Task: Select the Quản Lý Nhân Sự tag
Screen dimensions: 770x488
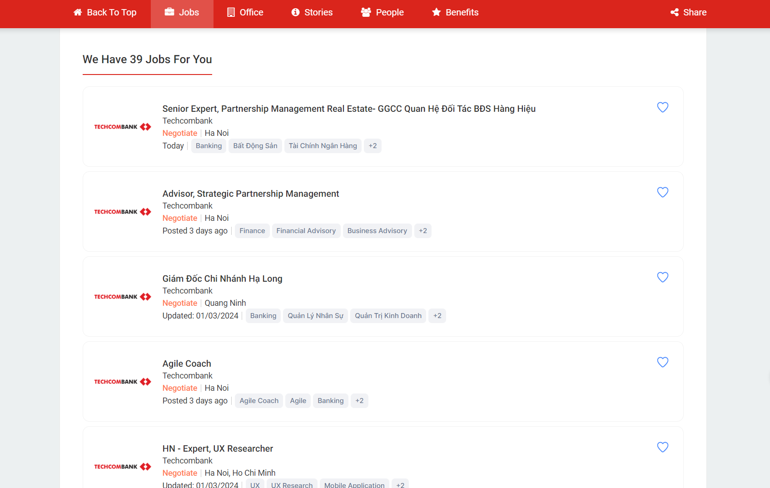Action: click(316, 316)
